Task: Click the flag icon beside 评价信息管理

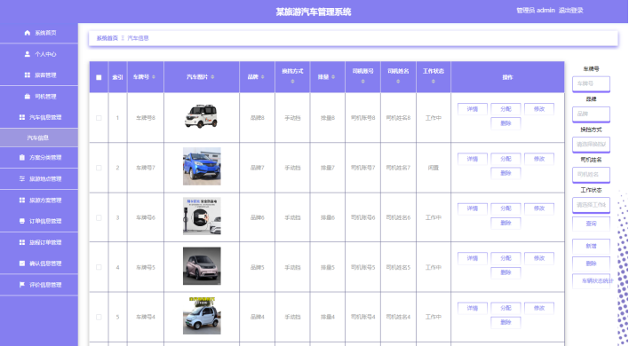Action: 22,284
